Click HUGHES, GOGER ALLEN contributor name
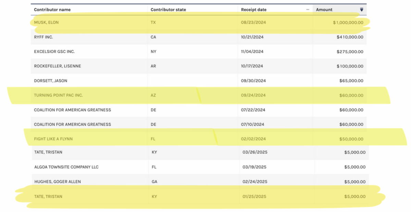Screen dimensions: 411x212 coord(58,182)
